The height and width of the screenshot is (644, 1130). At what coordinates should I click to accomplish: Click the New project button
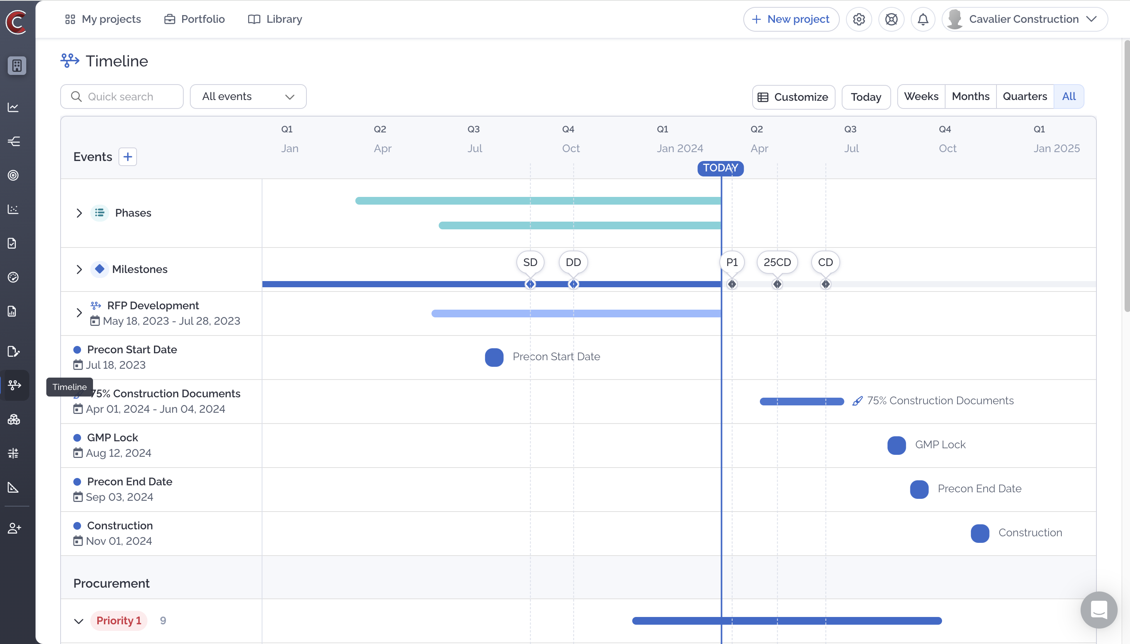point(791,19)
